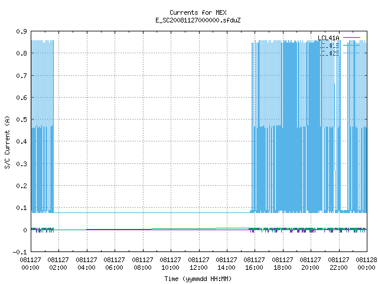The width and height of the screenshot is (378, 284).
Task: Click the 0.6 y-axis tick label
Action: 22,98
